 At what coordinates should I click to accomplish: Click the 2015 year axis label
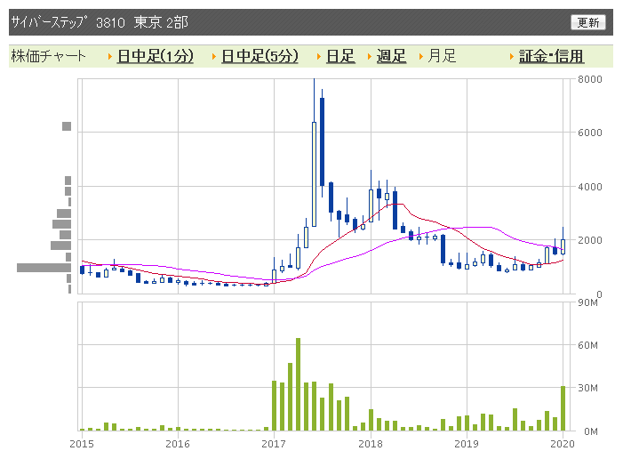82,444
